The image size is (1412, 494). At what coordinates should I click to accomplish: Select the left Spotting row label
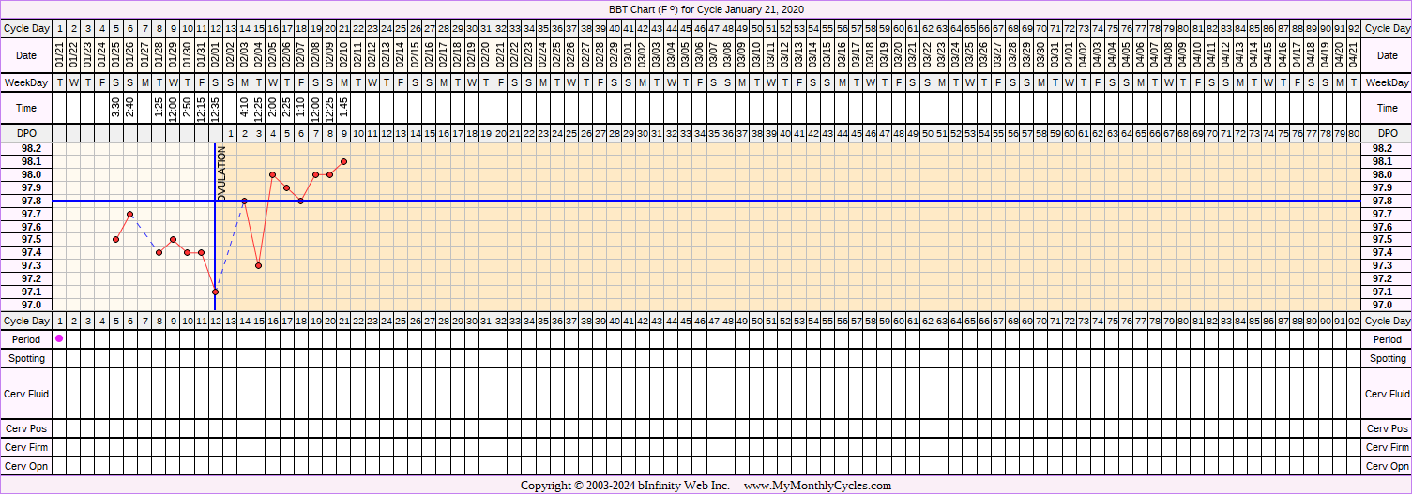click(x=26, y=358)
